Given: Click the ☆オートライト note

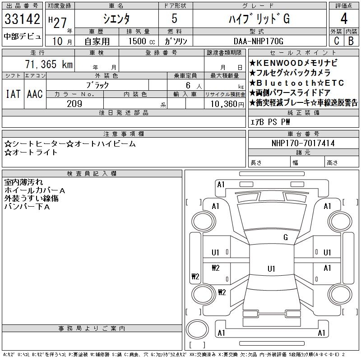Looking at the screenshot, I should [x=31, y=153].
